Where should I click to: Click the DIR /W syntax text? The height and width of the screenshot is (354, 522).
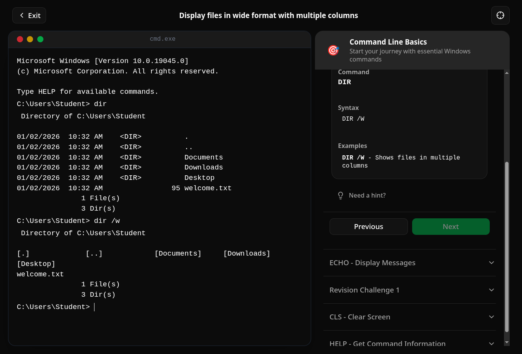353,119
